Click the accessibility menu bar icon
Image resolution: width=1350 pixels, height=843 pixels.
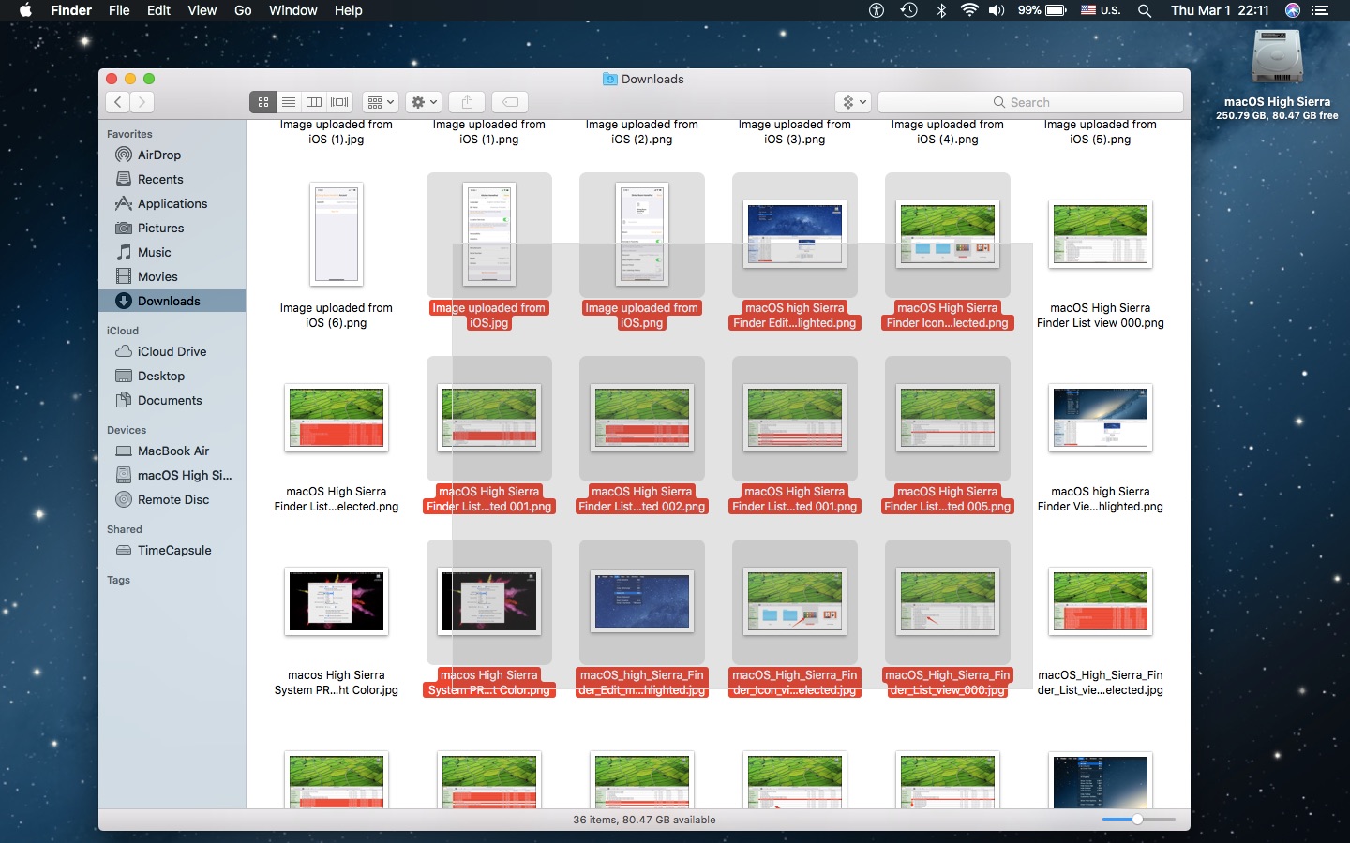877,10
